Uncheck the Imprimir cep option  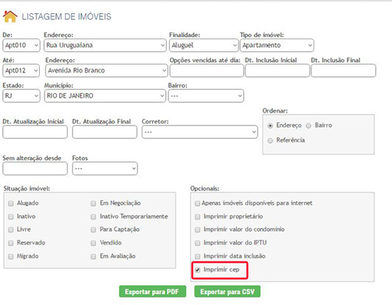[197, 270]
